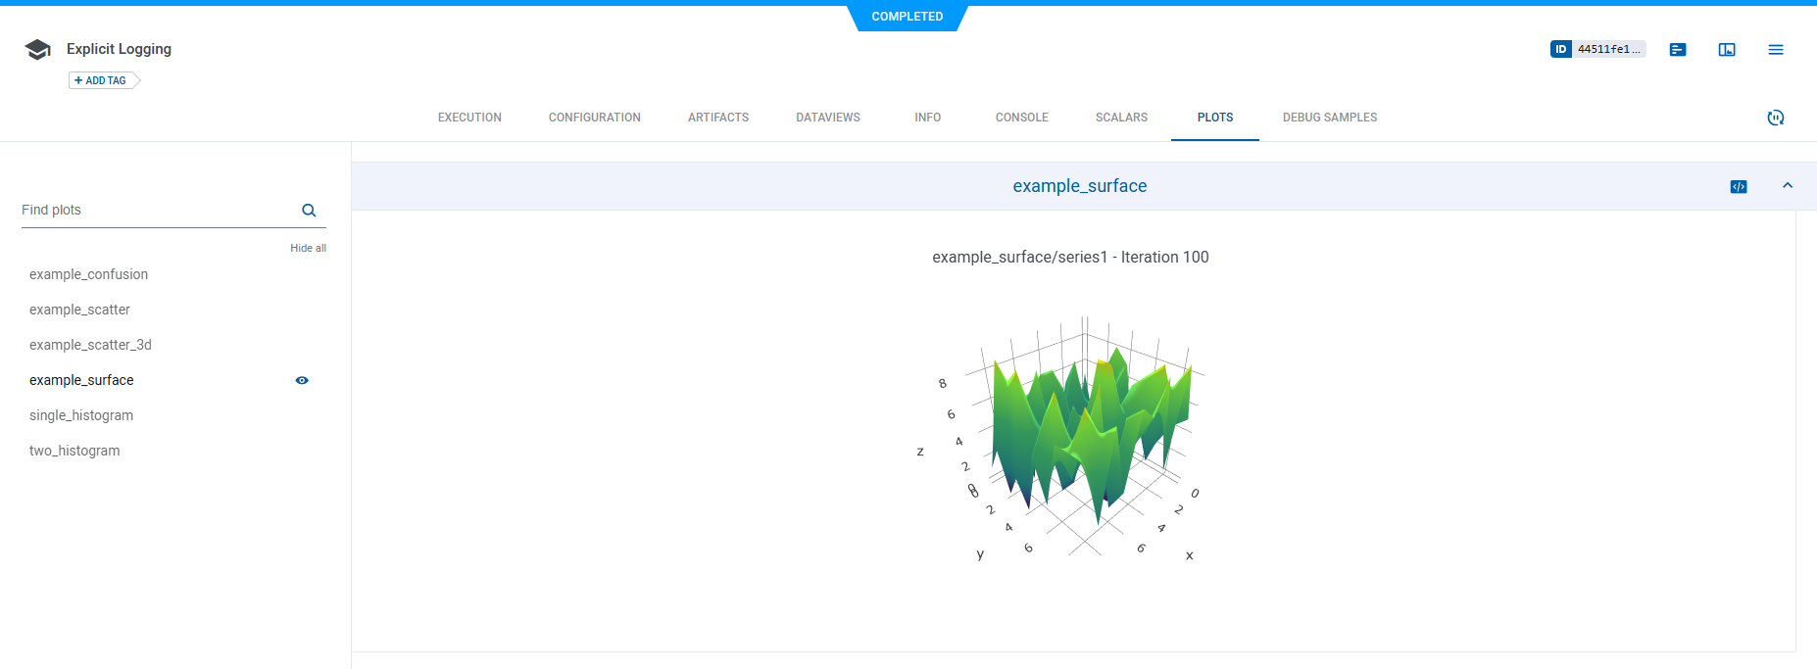Image resolution: width=1817 pixels, height=669 pixels.
Task: Click the ID badge icon
Action: tap(1560, 49)
